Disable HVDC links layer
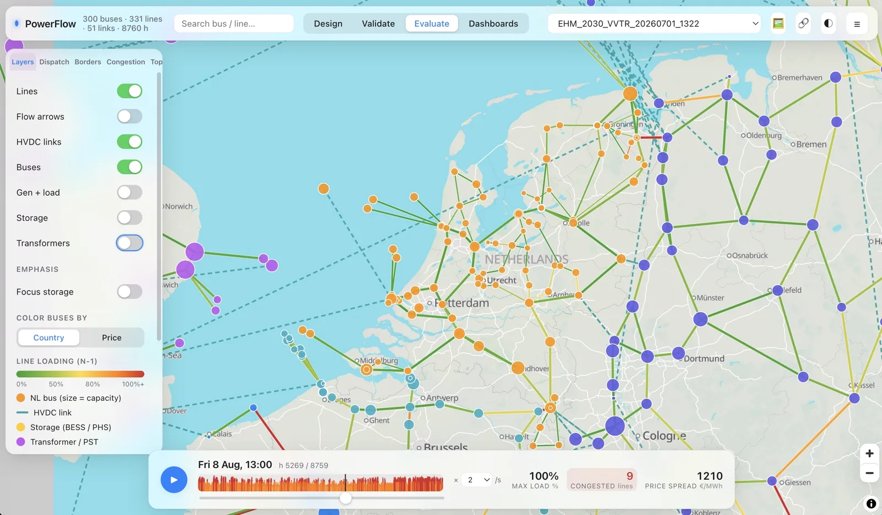The height and width of the screenshot is (515, 882). point(130,142)
